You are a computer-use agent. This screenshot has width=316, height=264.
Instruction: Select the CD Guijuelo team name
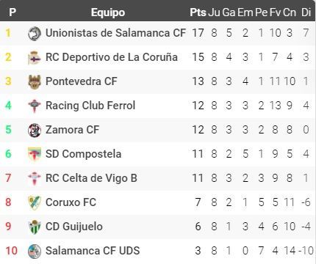point(74,227)
